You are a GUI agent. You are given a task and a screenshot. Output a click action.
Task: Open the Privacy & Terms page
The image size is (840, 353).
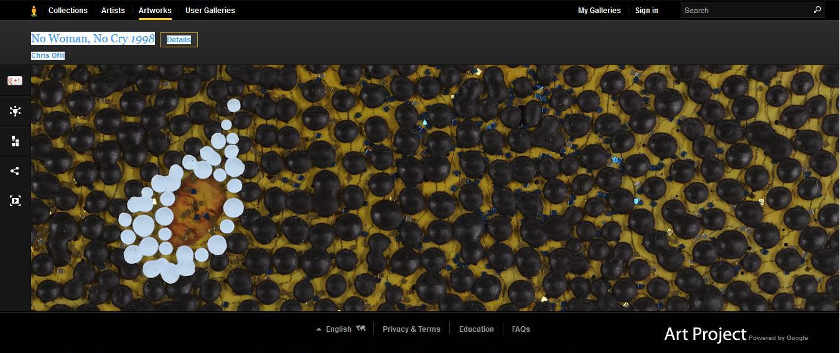(411, 329)
